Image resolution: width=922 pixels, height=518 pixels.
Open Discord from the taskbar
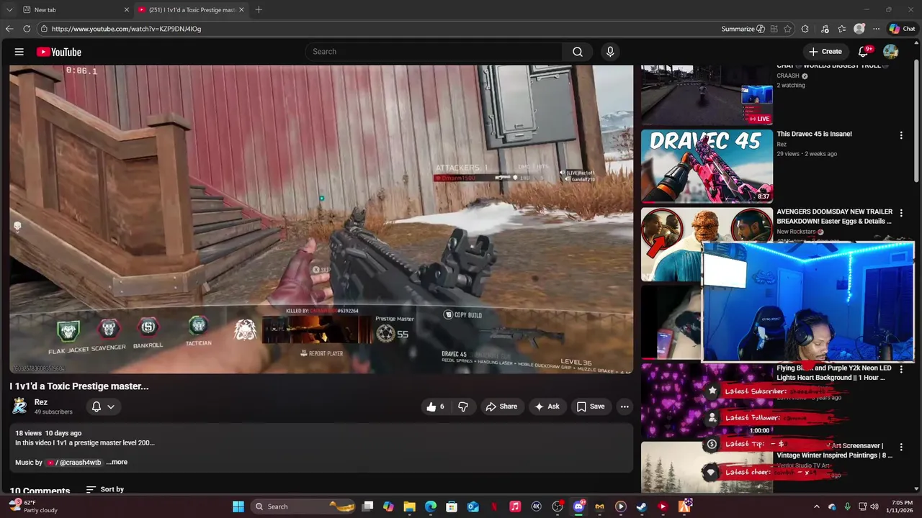578,506
